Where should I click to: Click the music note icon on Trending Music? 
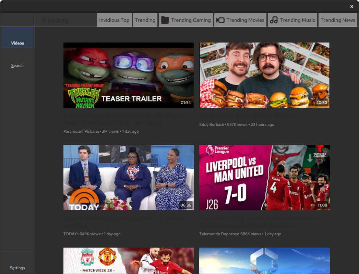pyautogui.click(x=274, y=20)
